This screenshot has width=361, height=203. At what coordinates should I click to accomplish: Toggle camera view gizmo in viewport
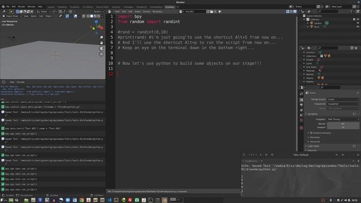point(102,48)
